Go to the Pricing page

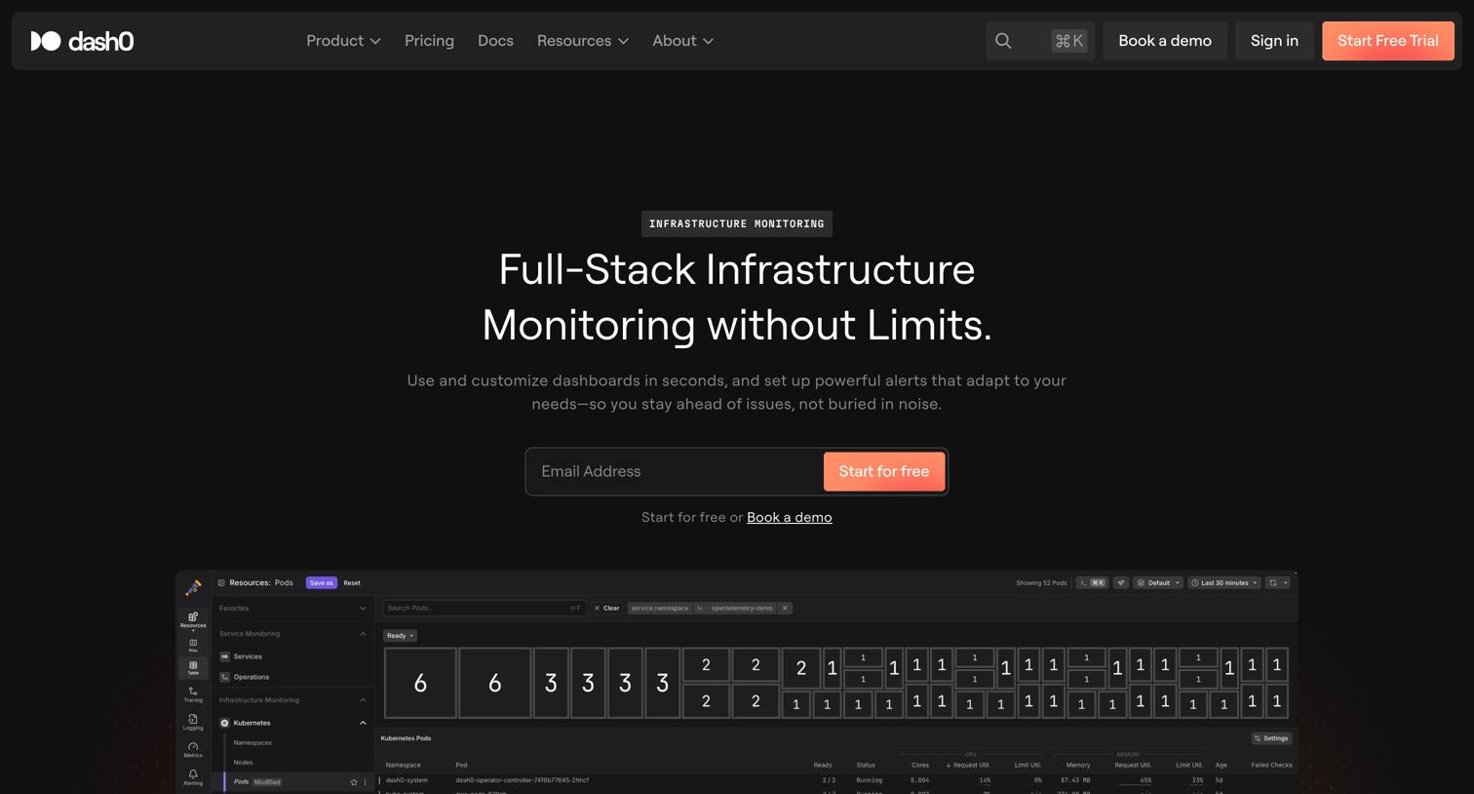click(429, 41)
